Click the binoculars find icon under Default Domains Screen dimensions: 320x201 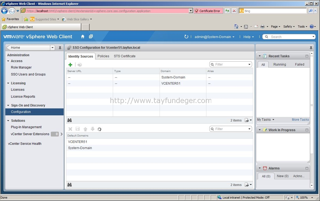pos(70,185)
